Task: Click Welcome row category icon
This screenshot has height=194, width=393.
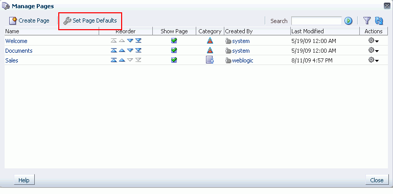Action: (x=210, y=40)
